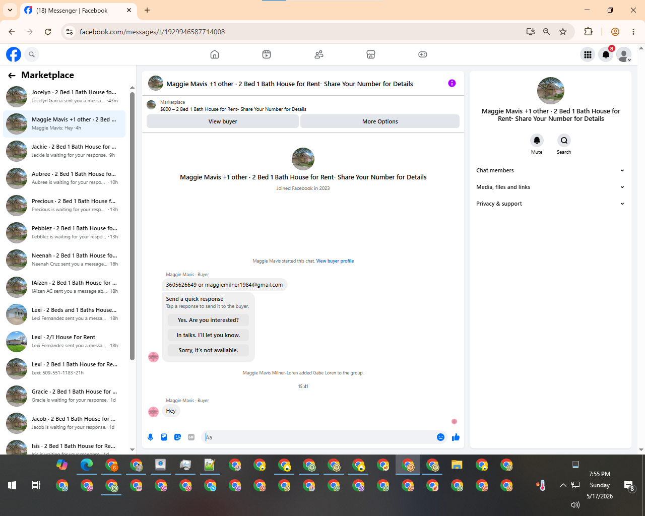
Task: Select the Messenger | Facebook browser tab
Action: click(78, 10)
